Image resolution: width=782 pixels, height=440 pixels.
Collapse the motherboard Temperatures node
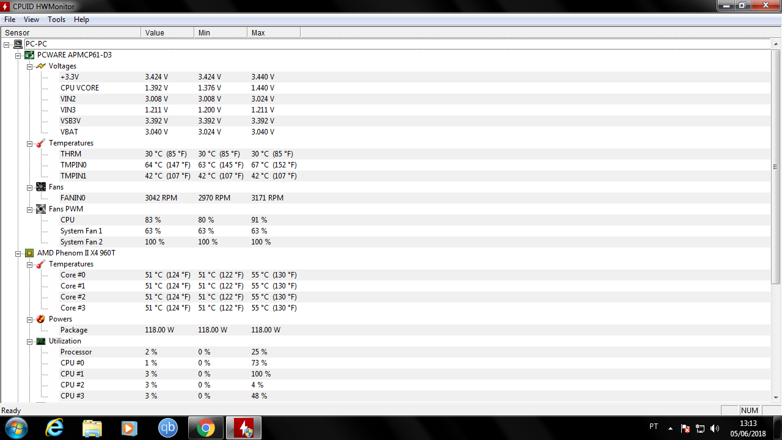[x=29, y=143]
